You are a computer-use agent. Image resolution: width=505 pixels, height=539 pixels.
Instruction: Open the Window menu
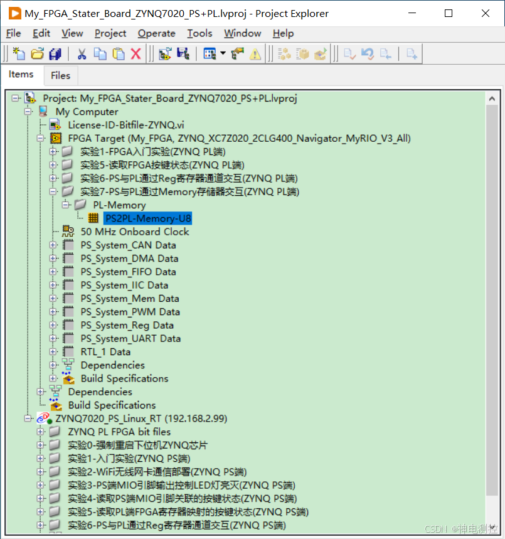pos(242,33)
